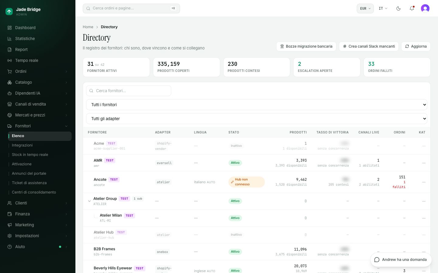Click B2B Frames supplier name
The height and width of the screenshot is (273, 438).
(x=104, y=249)
